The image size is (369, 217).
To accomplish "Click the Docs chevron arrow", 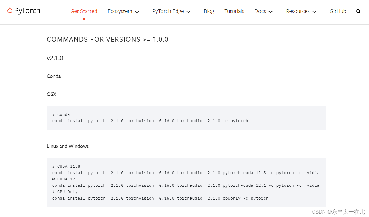I will click(x=271, y=12).
